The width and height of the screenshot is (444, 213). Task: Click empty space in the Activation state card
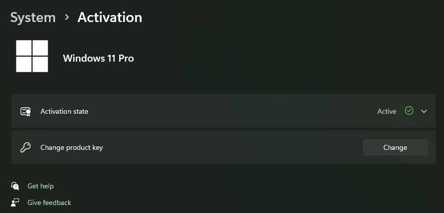pyautogui.click(x=225, y=111)
